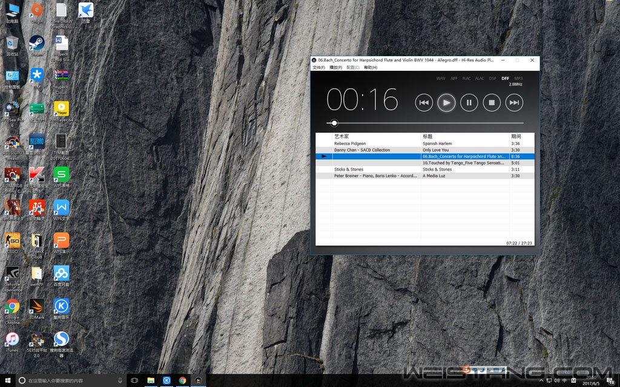Viewport: 620px width, 387px height.
Task: Open the WPS文字 blue W icon
Action: [x=61, y=210]
